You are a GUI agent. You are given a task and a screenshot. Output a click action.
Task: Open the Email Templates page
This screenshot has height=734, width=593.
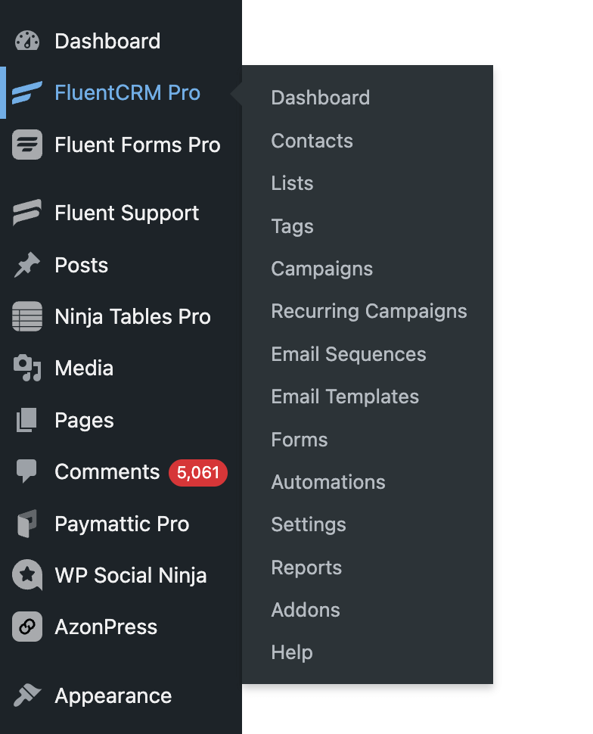click(x=345, y=397)
